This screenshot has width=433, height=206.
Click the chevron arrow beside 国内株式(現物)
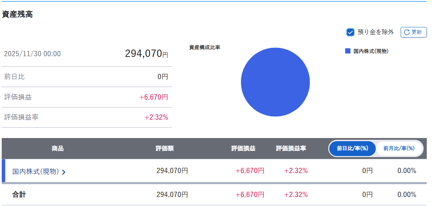(x=63, y=172)
